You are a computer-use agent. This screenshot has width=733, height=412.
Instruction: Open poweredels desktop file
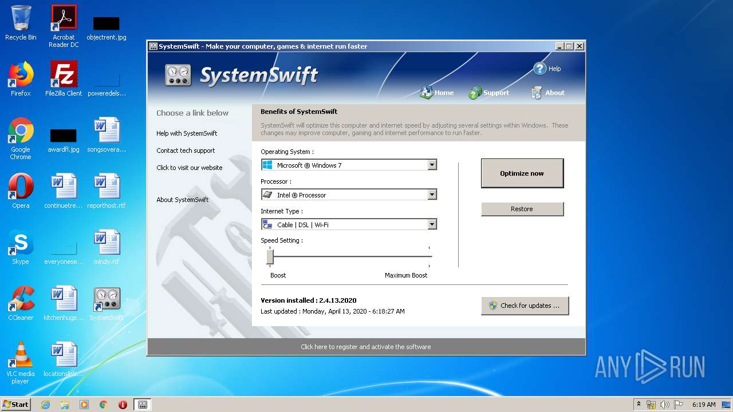pyautogui.click(x=107, y=85)
